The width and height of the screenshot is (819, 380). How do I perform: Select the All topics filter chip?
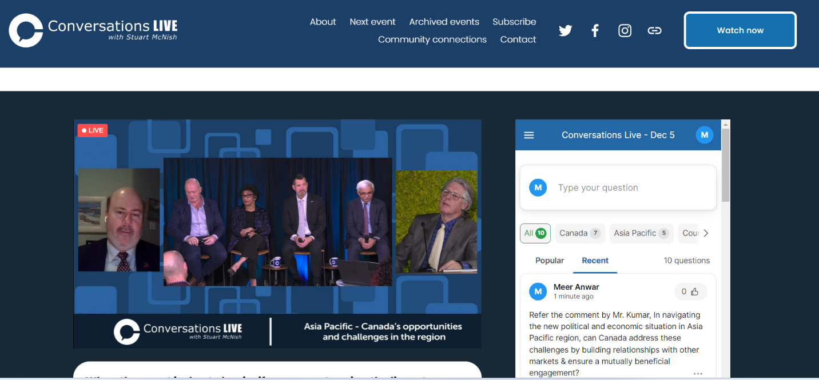(535, 233)
